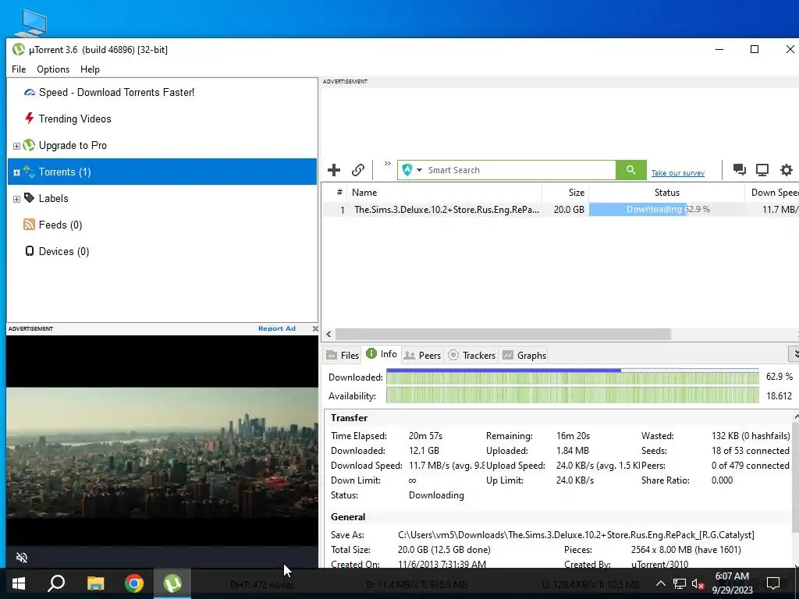Switch to the Info tab
Screen dimensions: 799x599
(382, 354)
